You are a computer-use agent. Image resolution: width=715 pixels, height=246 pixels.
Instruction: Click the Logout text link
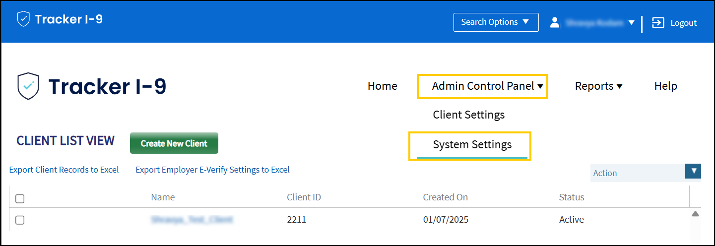click(x=683, y=23)
